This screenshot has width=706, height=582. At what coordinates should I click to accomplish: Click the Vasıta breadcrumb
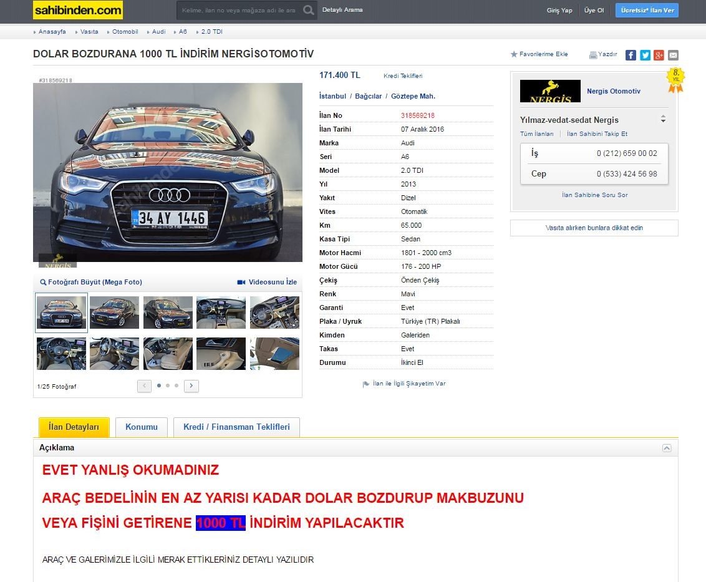point(89,32)
